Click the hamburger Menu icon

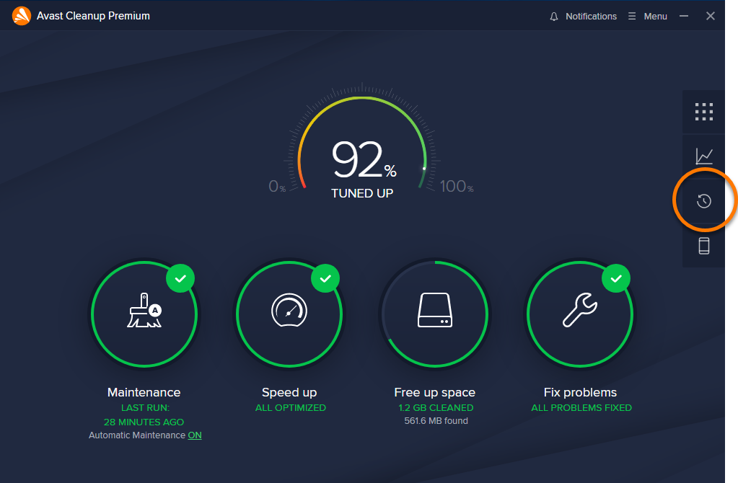pyautogui.click(x=632, y=17)
